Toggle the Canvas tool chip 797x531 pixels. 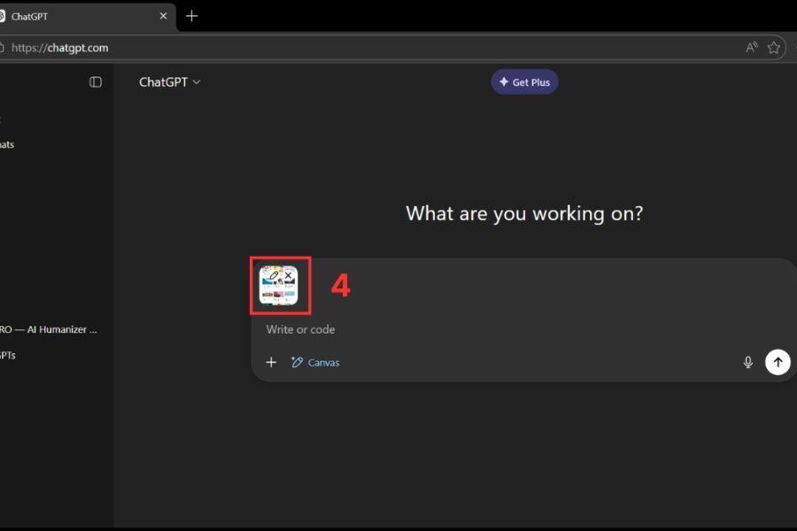pyautogui.click(x=315, y=362)
